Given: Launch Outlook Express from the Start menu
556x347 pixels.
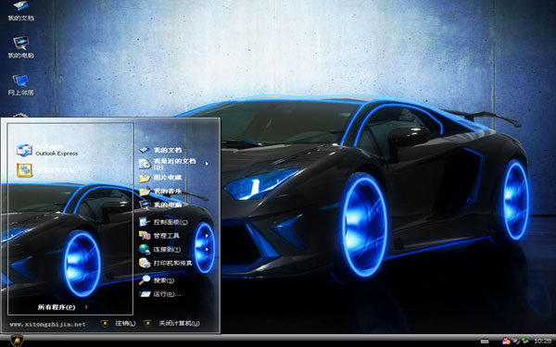Looking at the screenshot, I should click(x=47, y=150).
